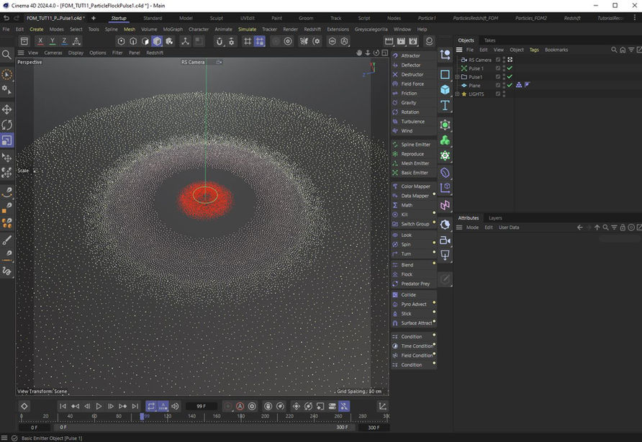Click the Tags menu in Objects panel
Image resolution: width=642 pixels, height=442 pixels.
pos(534,50)
